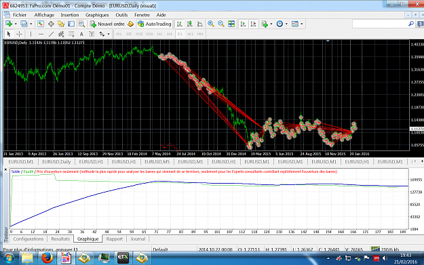The height and width of the screenshot is (265, 424).
Task: Open the Periods clock icon
Action: (280, 24)
